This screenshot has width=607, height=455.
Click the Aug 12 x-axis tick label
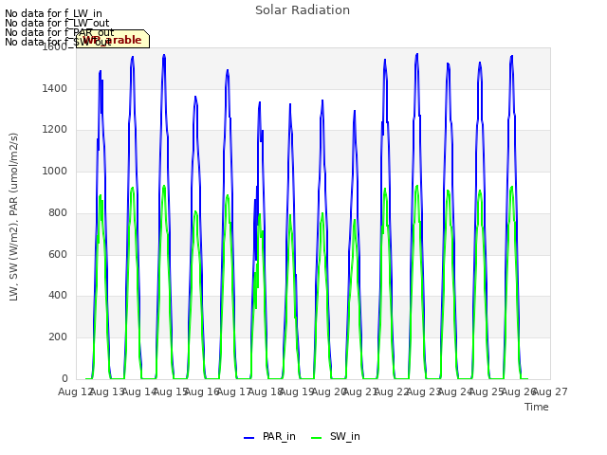pos(76,391)
